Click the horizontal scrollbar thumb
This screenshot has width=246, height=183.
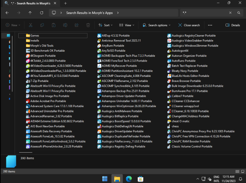point(26,152)
